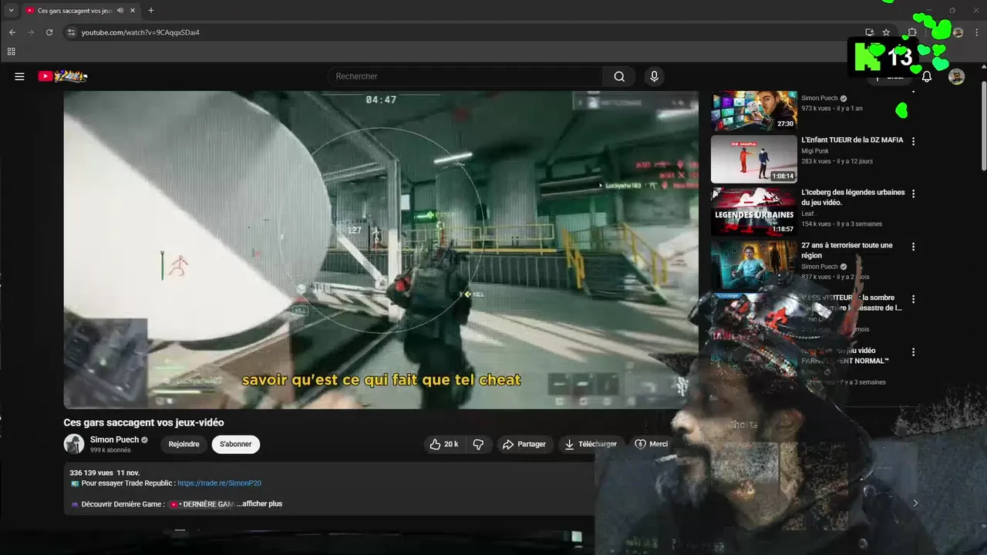The width and height of the screenshot is (987, 555).
Task: Select the 'Ces gars saccagent vos jeux' browser tab
Action: [x=81, y=10]
